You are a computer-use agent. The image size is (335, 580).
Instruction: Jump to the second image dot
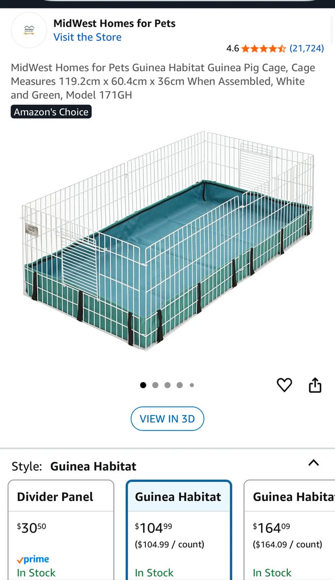point(155,385)
